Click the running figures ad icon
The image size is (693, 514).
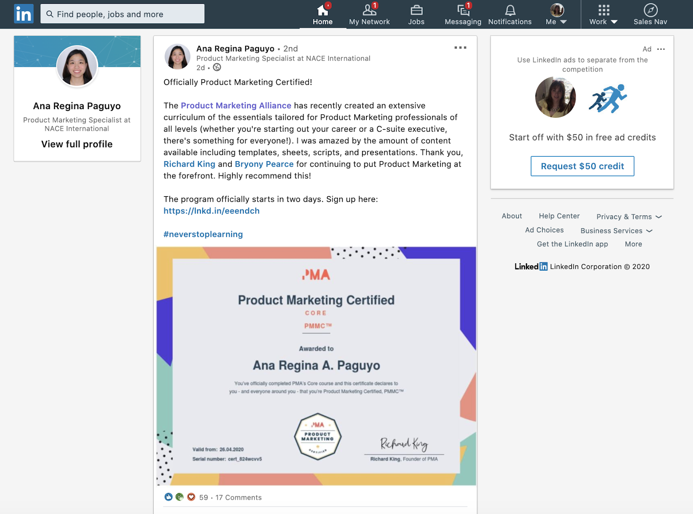coord(608,98)
